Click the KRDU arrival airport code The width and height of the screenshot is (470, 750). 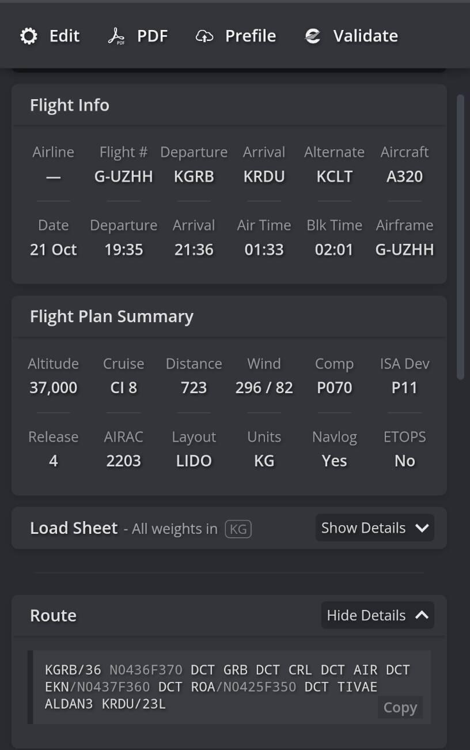click(x=264, y=176)
